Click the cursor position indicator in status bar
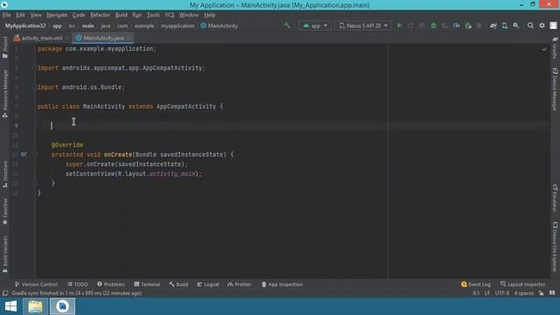This screenshot has width=560, height=315. (476, 293)
